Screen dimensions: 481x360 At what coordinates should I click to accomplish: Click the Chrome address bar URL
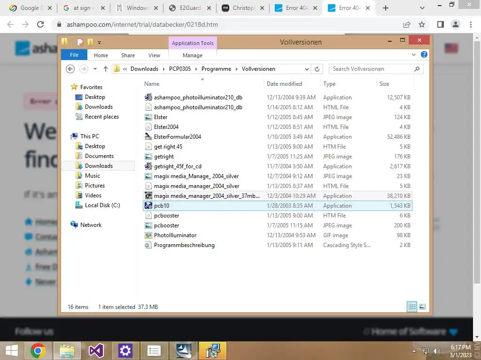(x=142, y=24)
